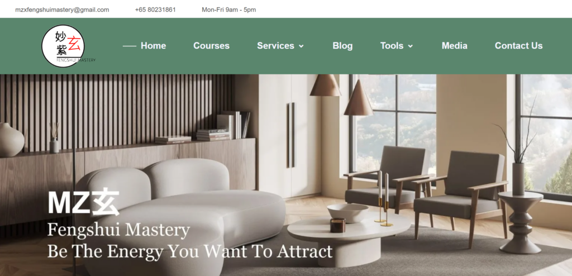The height and width of the screenshot is (276, 572).
Task: Click the mzxfengshuimastery@gmail.com email address
Action: (x=62, y=10)
